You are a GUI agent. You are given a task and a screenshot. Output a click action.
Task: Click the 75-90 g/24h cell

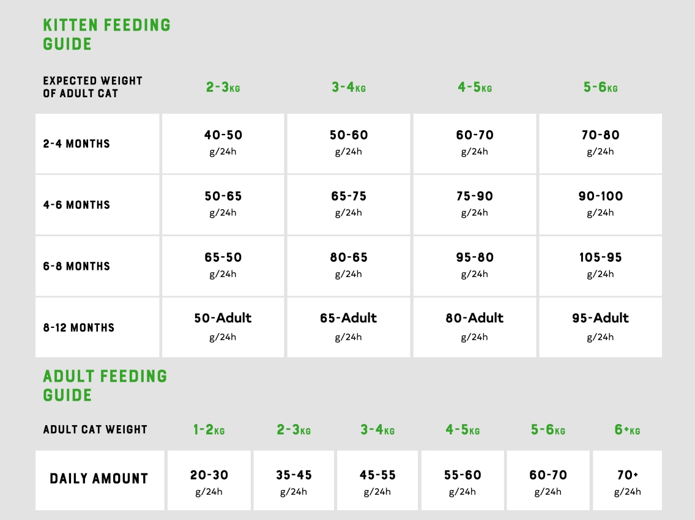coord(474,204)
